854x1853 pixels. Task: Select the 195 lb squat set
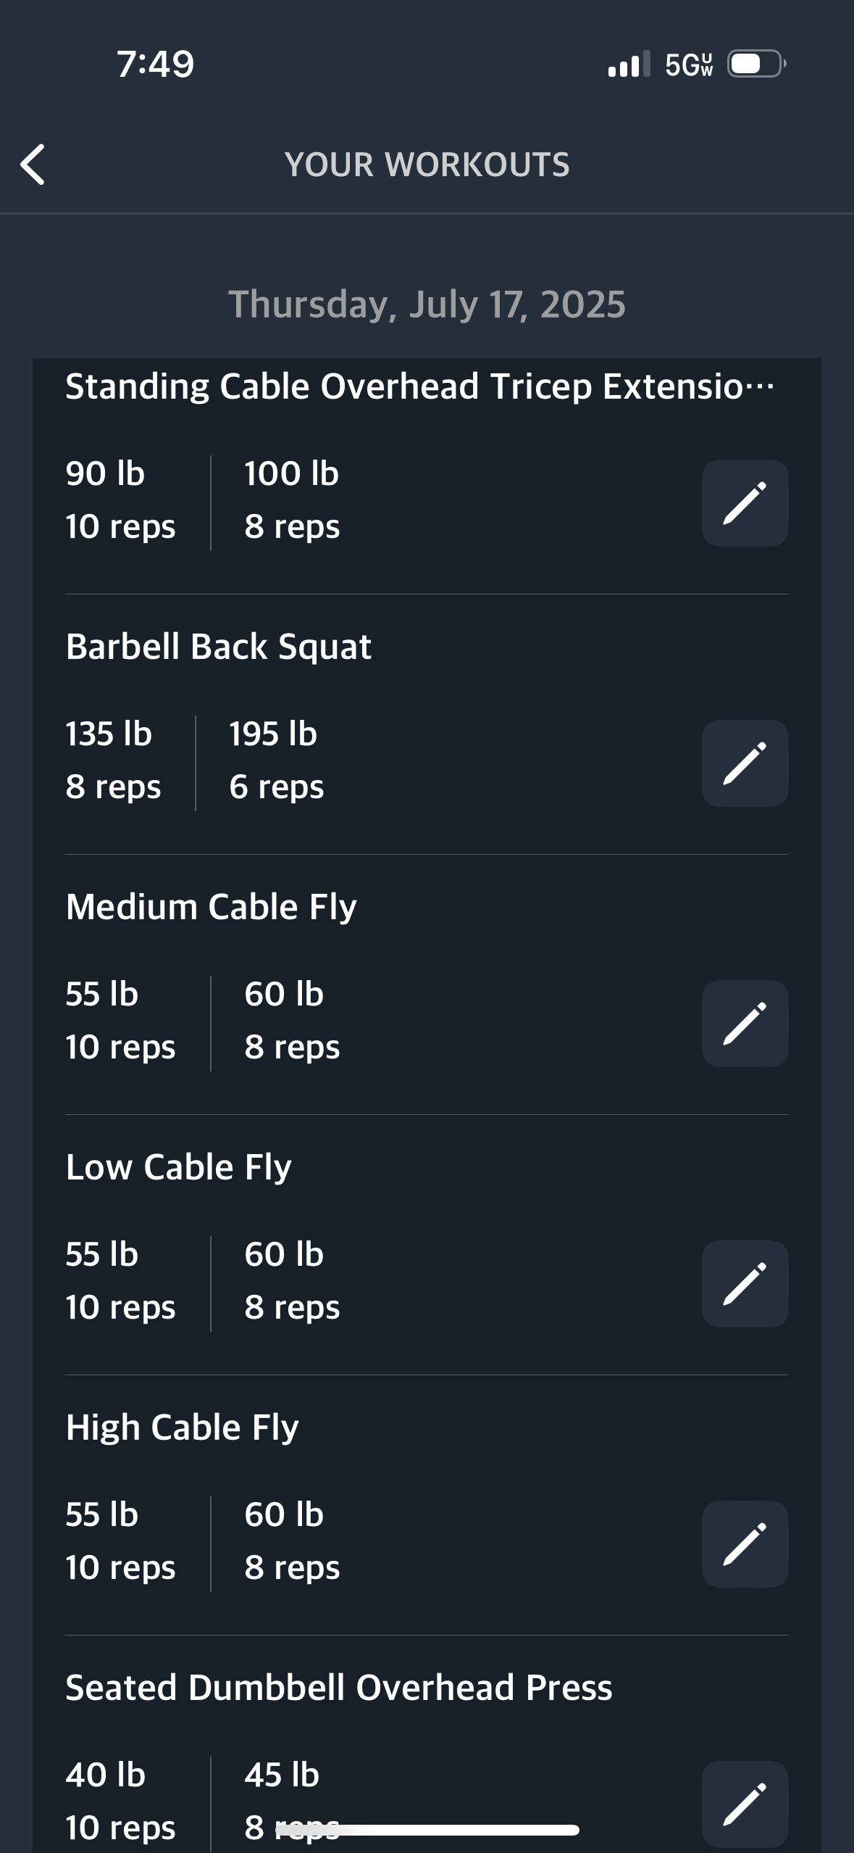[276, 760]
